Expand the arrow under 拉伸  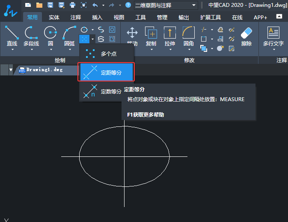point(170,49)
